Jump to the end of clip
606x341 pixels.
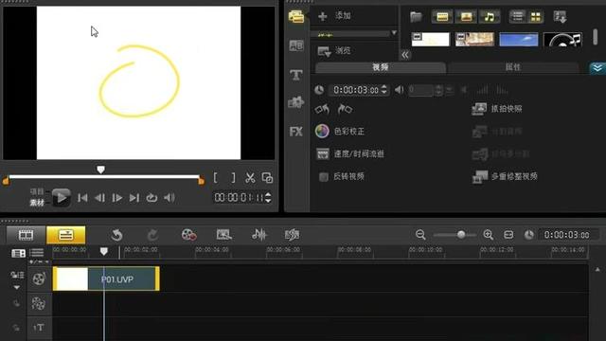click(134, 198)
